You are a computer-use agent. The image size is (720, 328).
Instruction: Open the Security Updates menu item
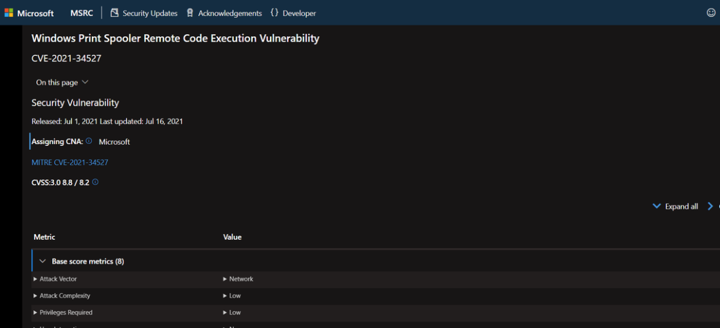click(x=150, y=13)
